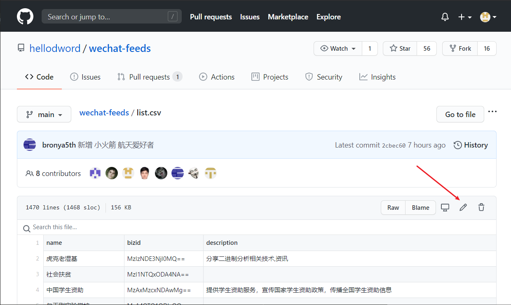Select the cell MzIzNDE3NjI0MQ==

164,259
